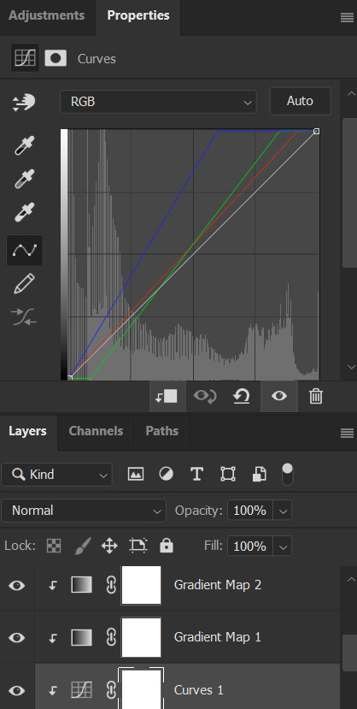Select the edit points curve tool
Viewport: 357px width, 709px height.
tap(25, 250)
